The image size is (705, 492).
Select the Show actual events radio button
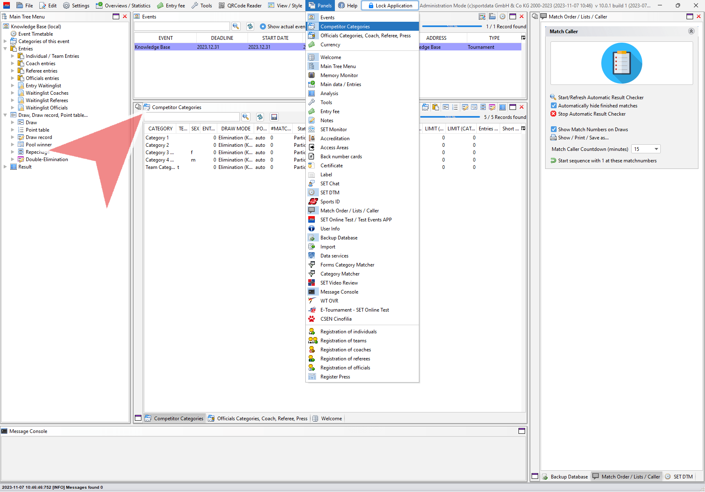coord(263,27)
